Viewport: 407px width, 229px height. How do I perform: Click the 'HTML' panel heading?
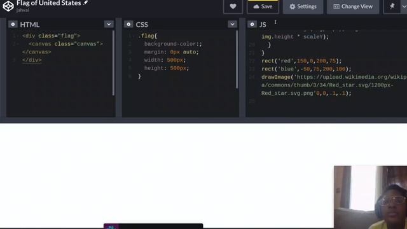(x=30, y=25)
